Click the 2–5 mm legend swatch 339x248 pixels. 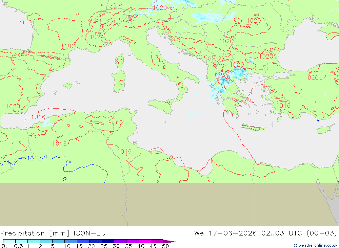pos(46,241)
